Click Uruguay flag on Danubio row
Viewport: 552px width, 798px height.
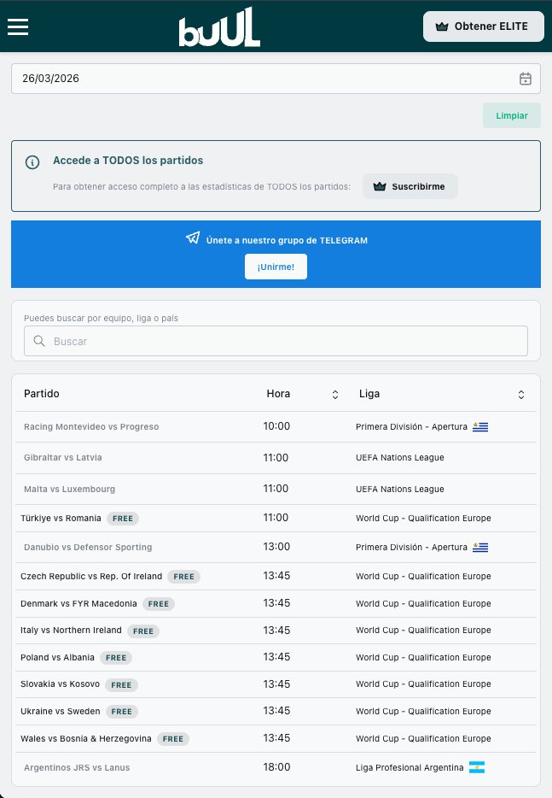(480, 548)
